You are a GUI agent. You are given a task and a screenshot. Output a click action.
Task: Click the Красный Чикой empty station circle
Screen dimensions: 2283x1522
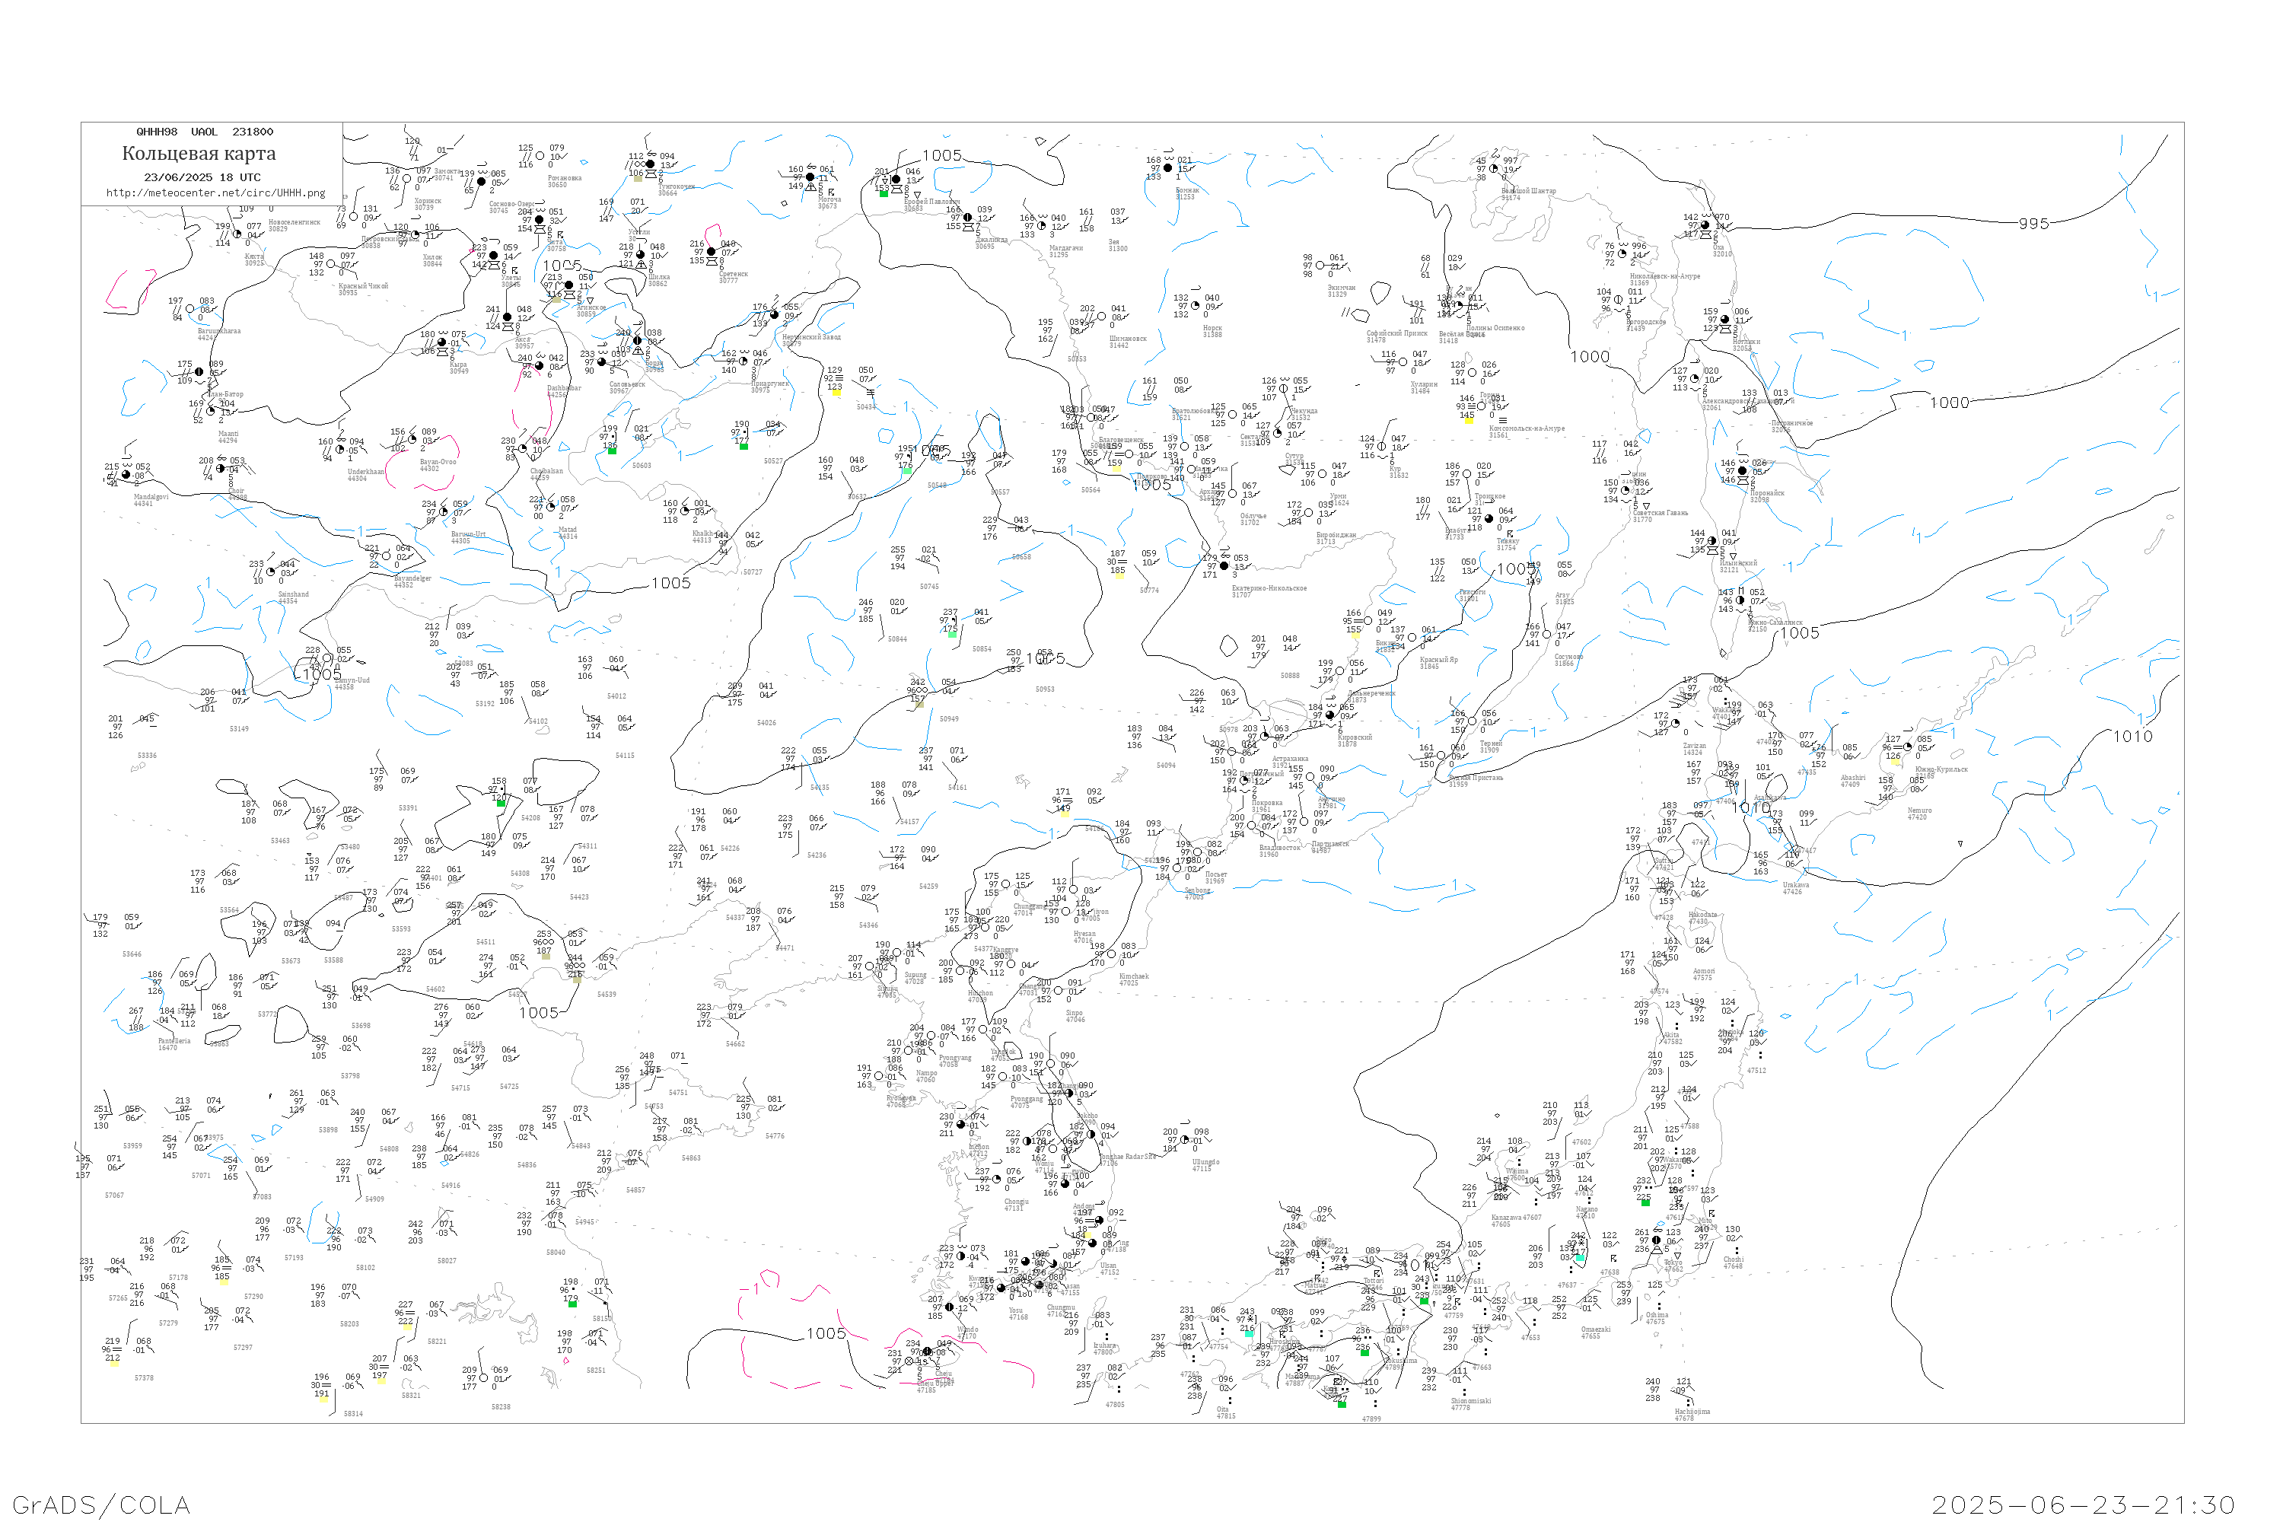(x=331, y=264)
